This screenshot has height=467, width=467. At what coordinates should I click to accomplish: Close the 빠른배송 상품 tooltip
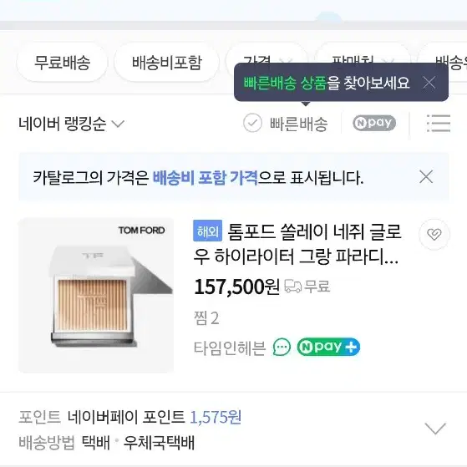coord(429,83)
